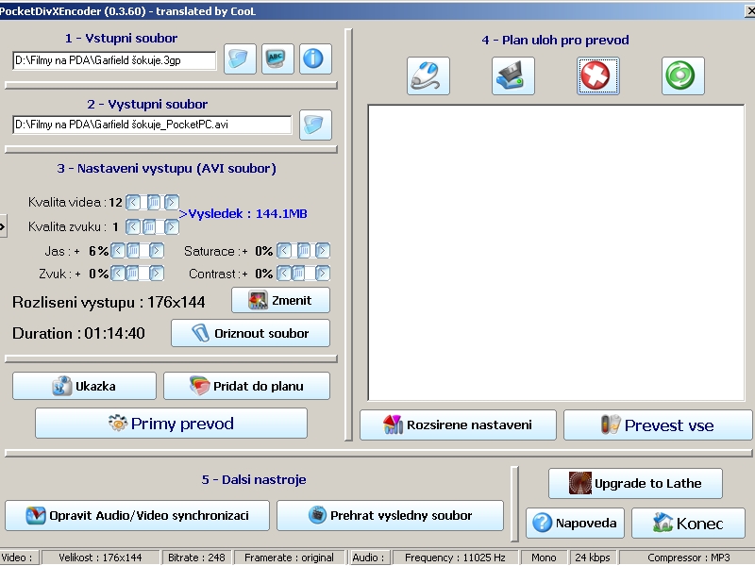Decrease Jas brightness with left arrow
Image resolution: width=755 pixels, height=566 pixels.
(x=118, y=250)
